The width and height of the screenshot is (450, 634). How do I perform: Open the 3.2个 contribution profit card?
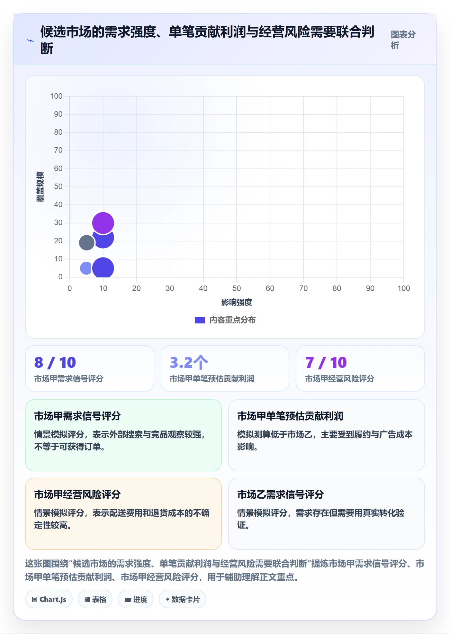click(225, 368)
